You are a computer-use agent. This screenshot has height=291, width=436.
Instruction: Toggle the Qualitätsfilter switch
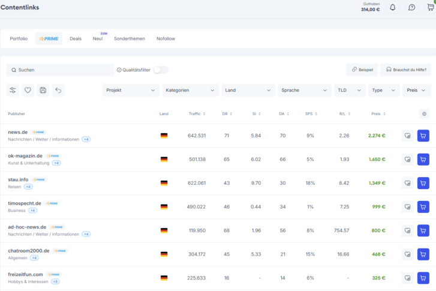[x=161, y=70]
